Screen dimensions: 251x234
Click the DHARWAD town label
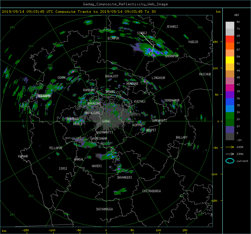coord(73,119)
